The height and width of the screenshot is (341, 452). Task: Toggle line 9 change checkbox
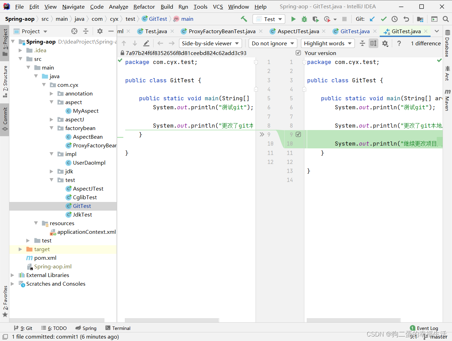click(298, 135)
